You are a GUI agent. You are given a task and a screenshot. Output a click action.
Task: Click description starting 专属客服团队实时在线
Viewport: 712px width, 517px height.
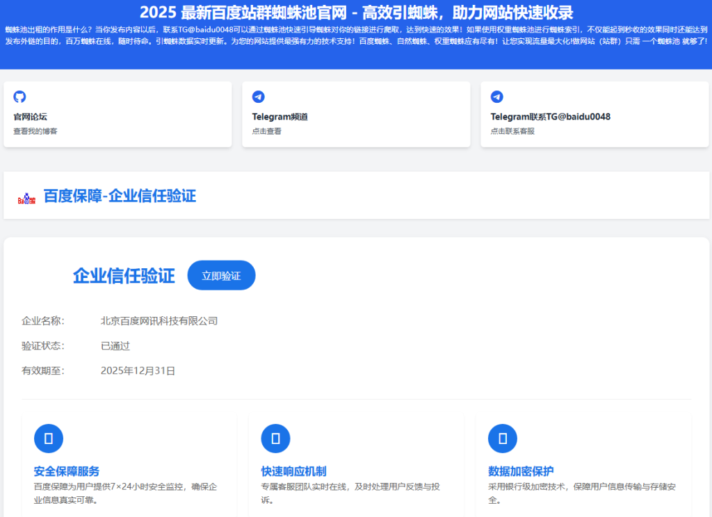350,493
